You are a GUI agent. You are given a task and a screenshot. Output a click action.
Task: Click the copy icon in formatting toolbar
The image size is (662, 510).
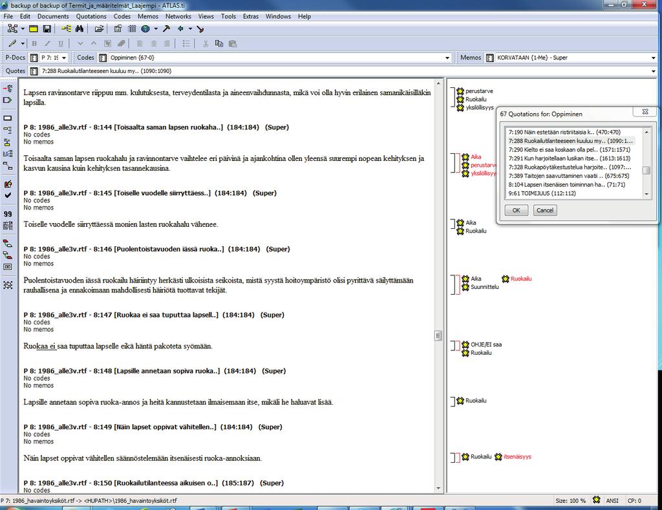pos(219,43)
